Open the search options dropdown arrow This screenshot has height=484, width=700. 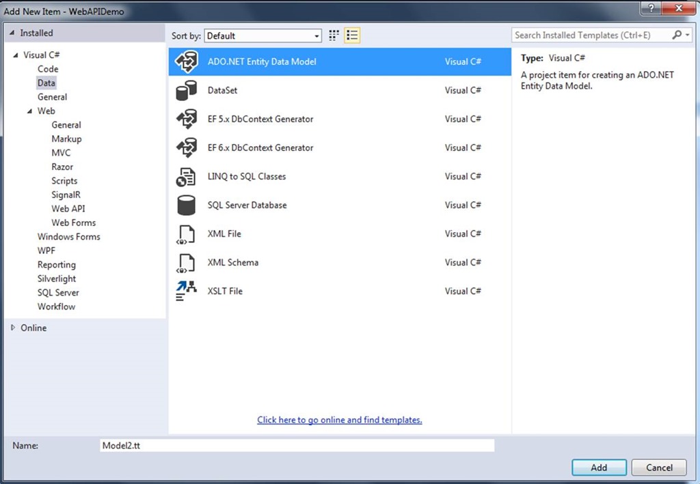click(688, 35)
